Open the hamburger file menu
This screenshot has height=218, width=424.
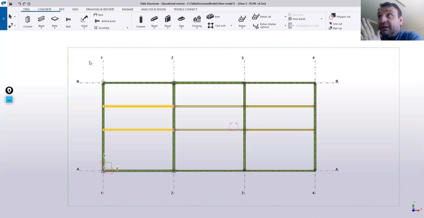3,19
